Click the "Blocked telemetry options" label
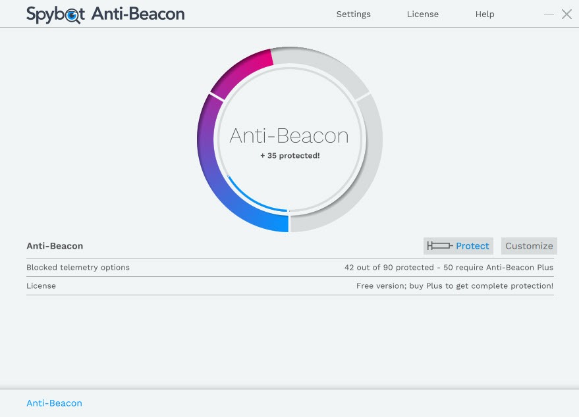 78,267
